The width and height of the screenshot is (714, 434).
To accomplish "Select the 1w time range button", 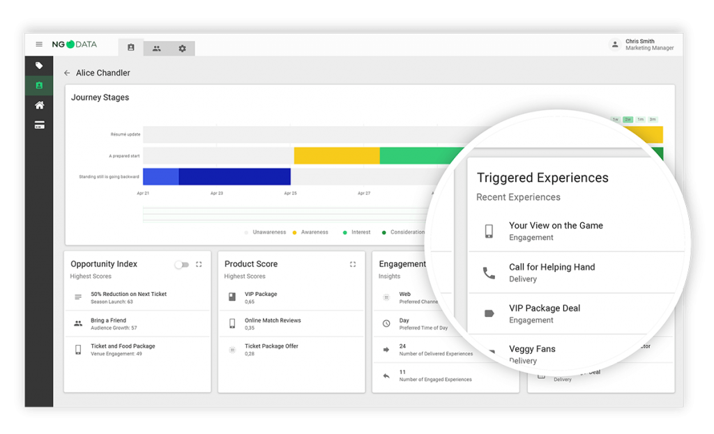I will pyautogui.click(x=616, y=120).
